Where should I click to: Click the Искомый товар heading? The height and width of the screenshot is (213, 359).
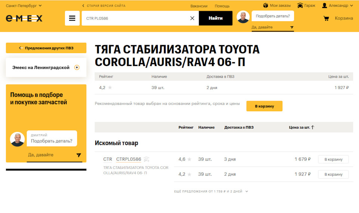[x=117, y=143]
